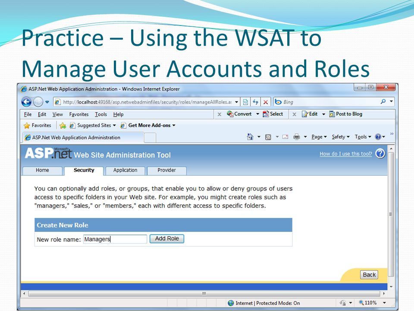This screenshot has width=414, height=311.
Task: Open Suggested Sites dropdown
Action: pyautogui.click(x=93, y=125)
